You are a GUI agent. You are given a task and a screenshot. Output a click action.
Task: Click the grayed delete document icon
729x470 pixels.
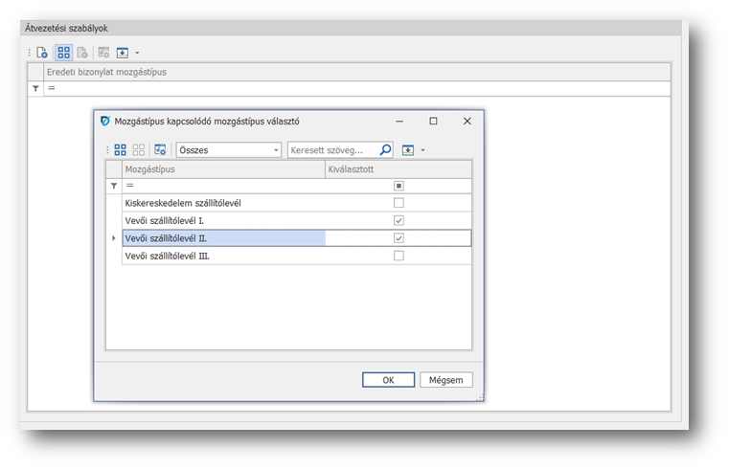pyautogui.click(x=82, y=53)
